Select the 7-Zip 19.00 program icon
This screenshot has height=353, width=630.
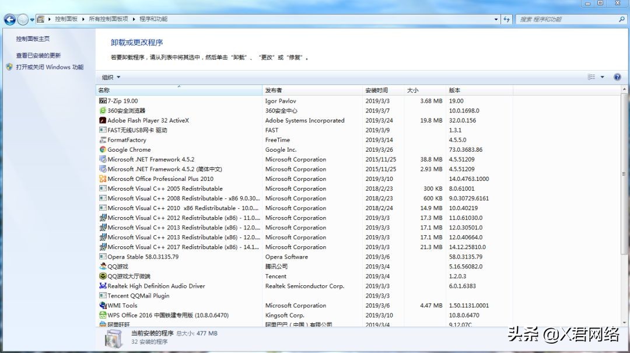click(103, 101)
